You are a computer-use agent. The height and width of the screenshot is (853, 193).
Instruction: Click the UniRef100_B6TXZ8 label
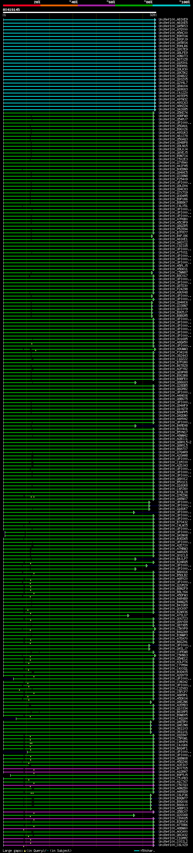point(173,59)
